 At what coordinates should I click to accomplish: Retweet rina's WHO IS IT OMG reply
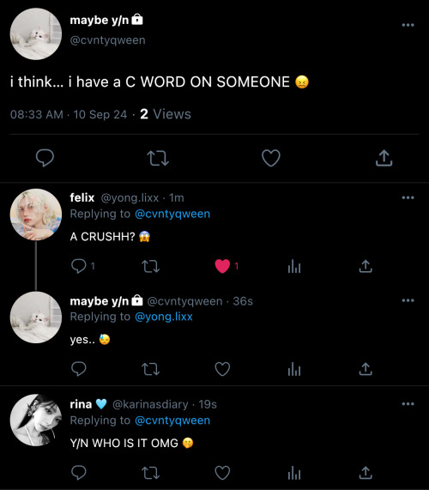(151, 473)
